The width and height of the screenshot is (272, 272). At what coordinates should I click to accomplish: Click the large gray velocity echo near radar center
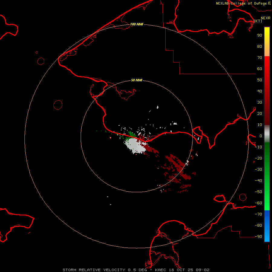point(135,146)
